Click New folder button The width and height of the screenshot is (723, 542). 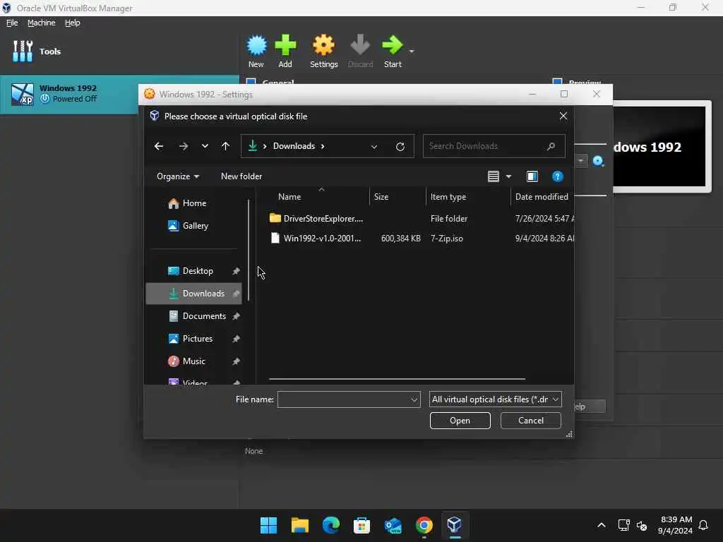(241, 176)
